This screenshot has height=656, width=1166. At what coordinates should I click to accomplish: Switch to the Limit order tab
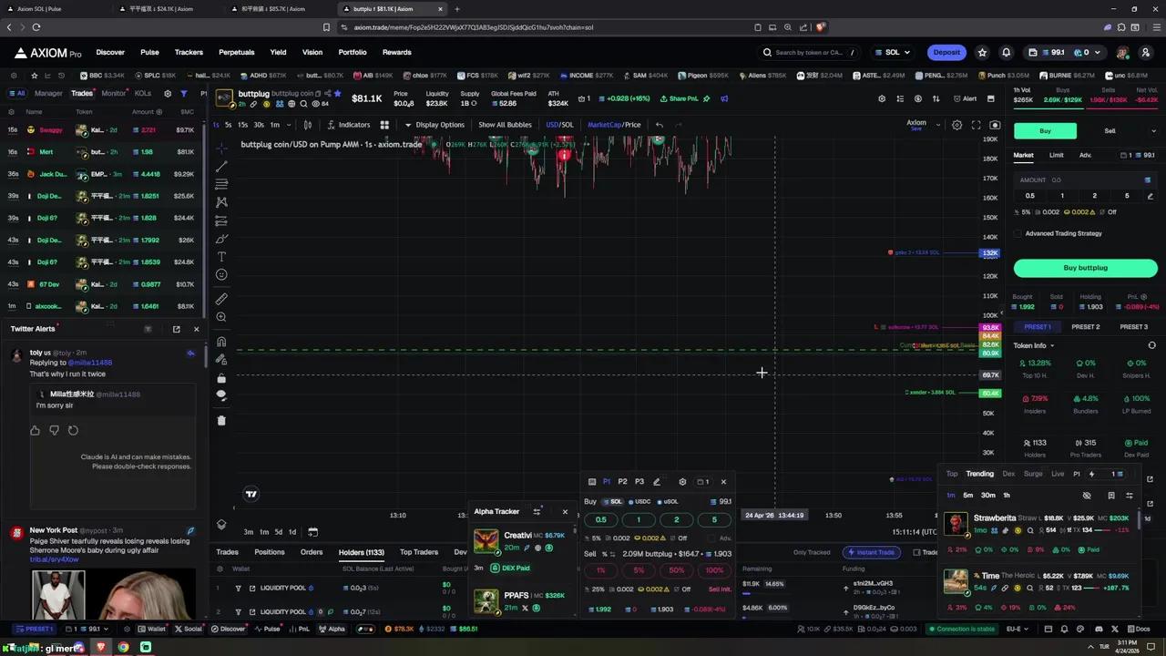1056,155
